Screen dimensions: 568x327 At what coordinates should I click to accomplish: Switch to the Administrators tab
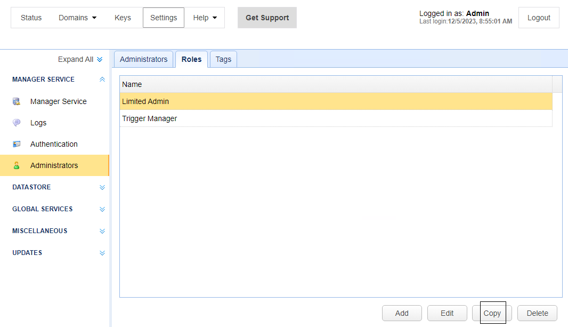tap(143, 59)
